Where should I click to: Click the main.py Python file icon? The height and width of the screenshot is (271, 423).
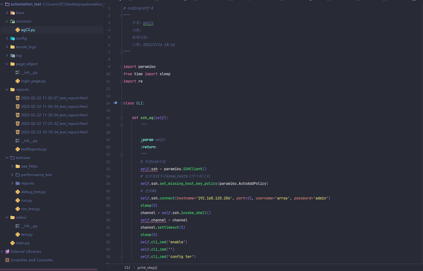coord(12,243)
